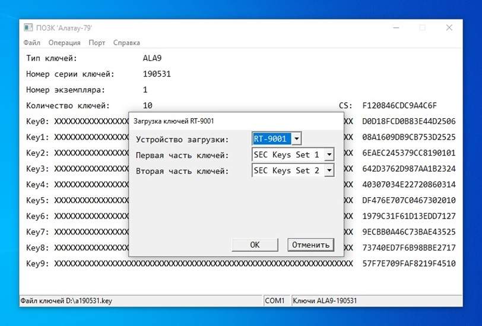Expand the Вторая часть ключей dropdown
This screenshot has height=326, width=482.
click(x=329, y=171)
